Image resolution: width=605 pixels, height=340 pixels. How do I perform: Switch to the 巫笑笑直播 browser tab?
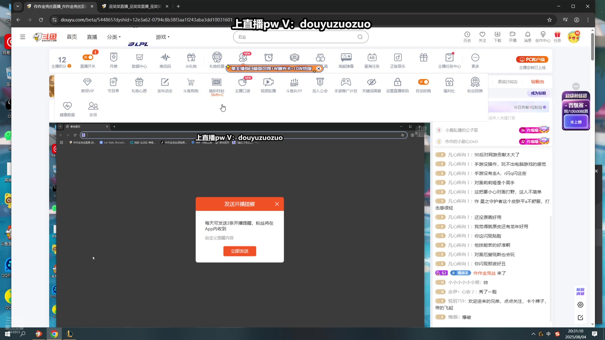tap(135, 6)
